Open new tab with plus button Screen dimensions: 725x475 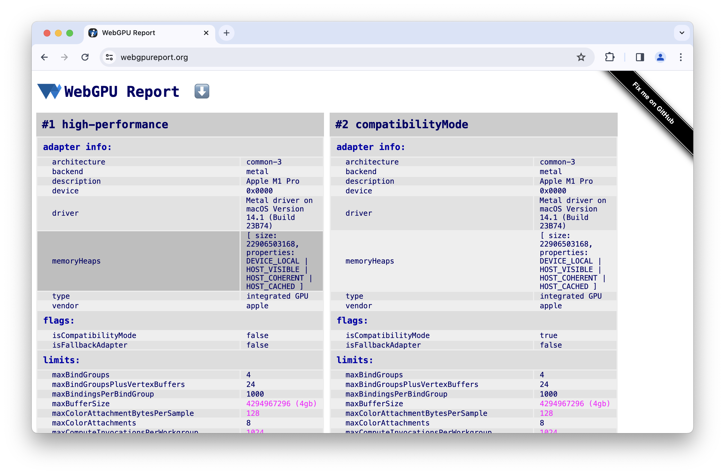click(x=227, y=32)
